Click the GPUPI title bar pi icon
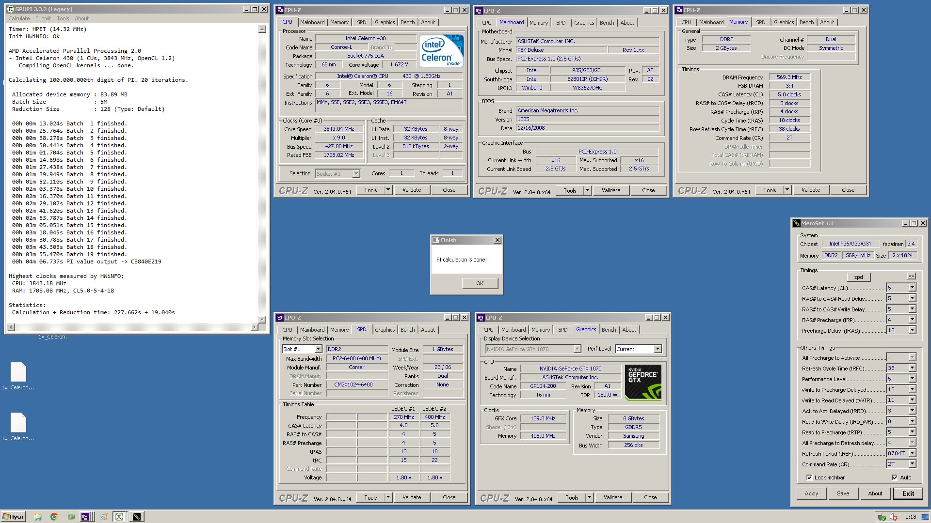The image size is (931, 523). tap(10, 9)
